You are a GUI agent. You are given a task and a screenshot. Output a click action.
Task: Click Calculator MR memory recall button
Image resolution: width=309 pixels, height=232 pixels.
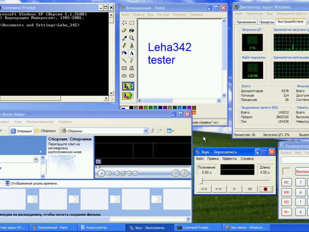coord(287,192)
